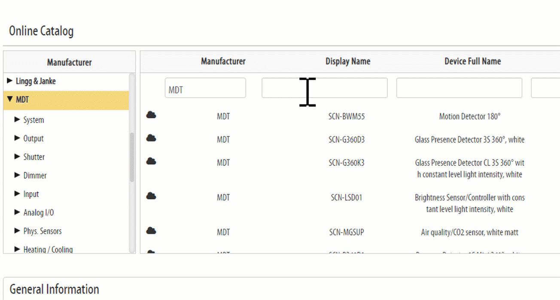Click Glass Presence Detector CL 3S description
The width and height of the screenshot is (560, 300).
pos(470,168)
